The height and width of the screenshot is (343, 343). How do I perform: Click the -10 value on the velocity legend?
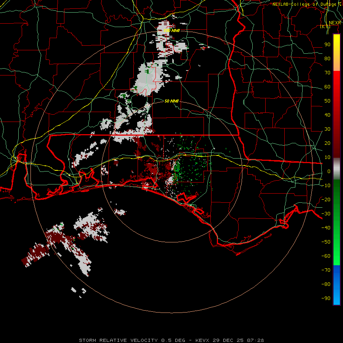(326, 186)
